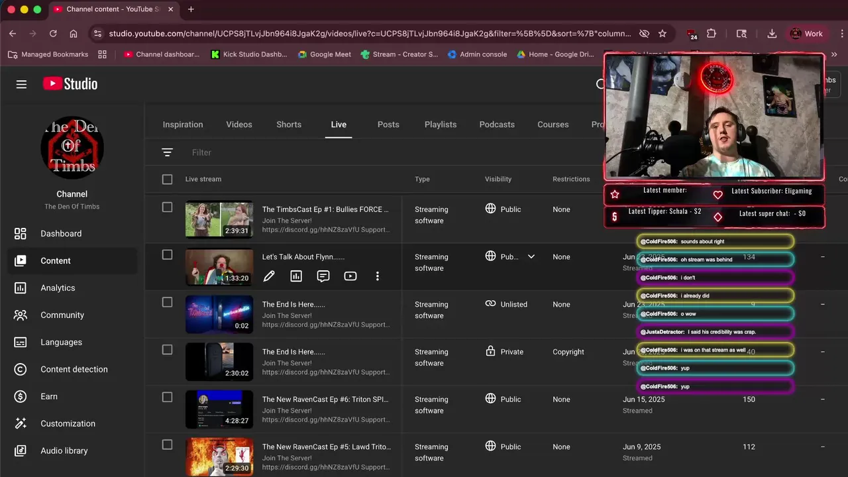Open Managed Bookmarks folder
848x477 pixels.
(48, 54)
